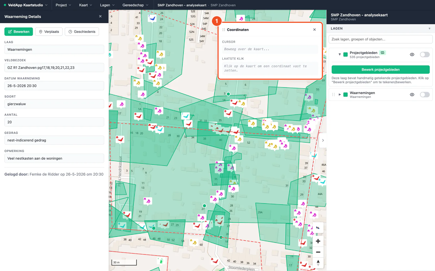Zoom in on the map
The height and width of the screenshot is (271, 435).
coord(318,241)
